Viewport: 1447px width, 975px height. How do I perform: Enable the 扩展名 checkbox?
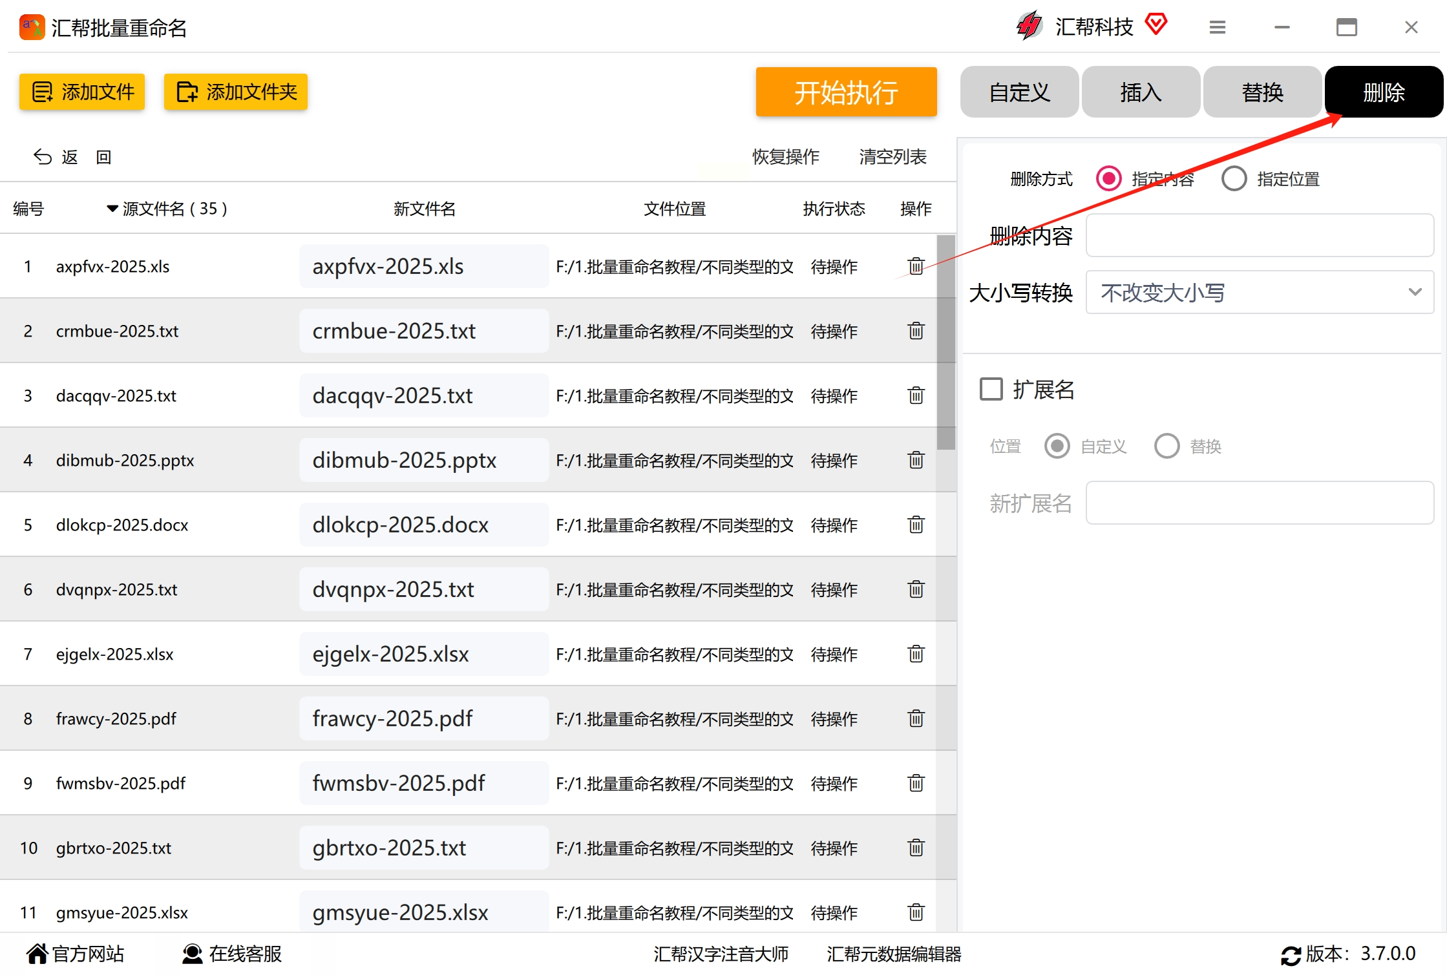click(991, 390)
